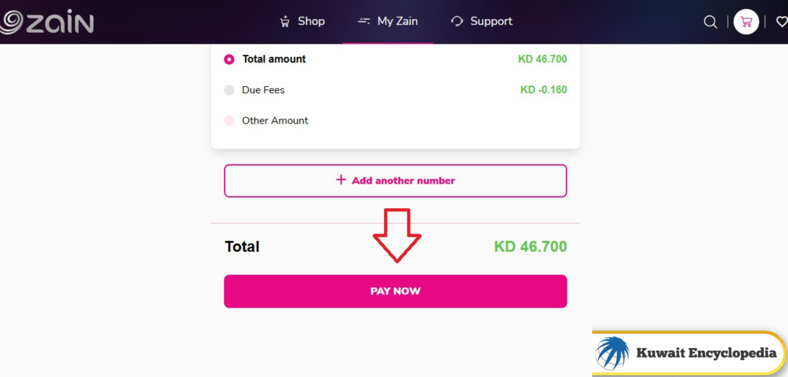Click the PAY NOW button
Image resolution: width=788 pixels, height=377 pixels.
tap(395, 291)
